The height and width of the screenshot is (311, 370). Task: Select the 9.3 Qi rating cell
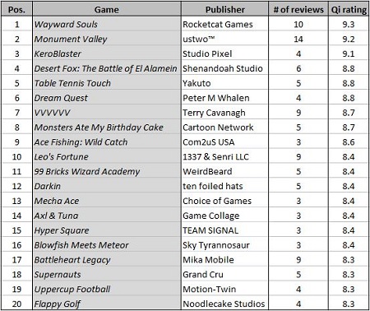pyautogui.click(x=349, y=24)
